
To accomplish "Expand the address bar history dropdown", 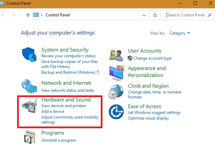I will (144, 15).
